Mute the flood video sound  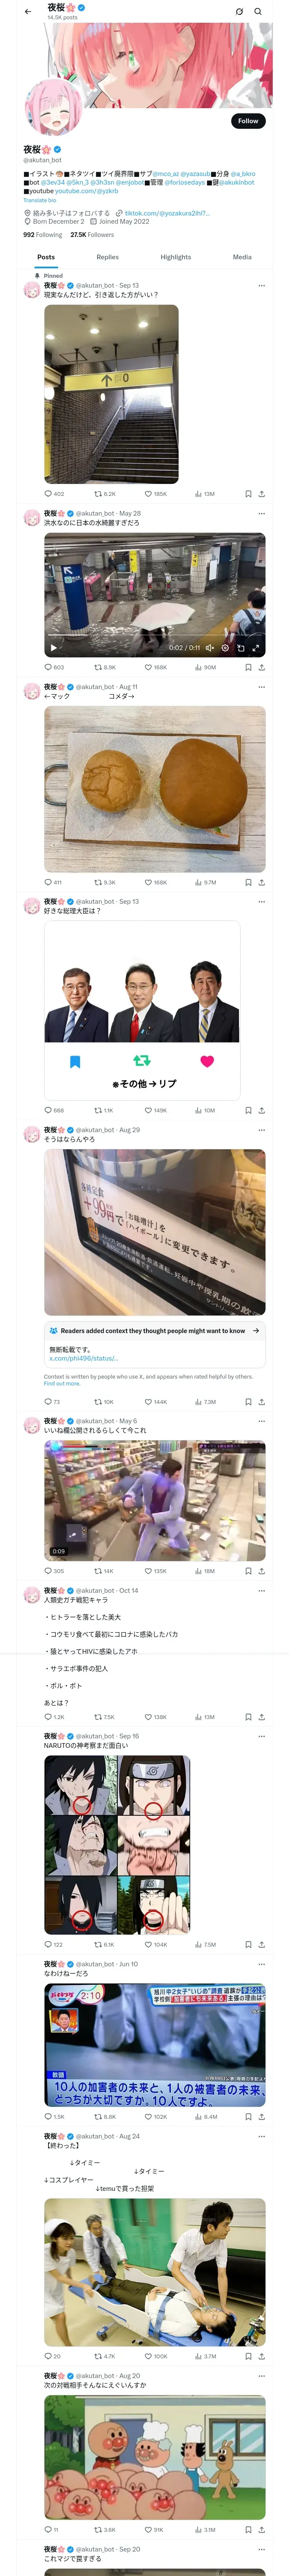point(209,648)
